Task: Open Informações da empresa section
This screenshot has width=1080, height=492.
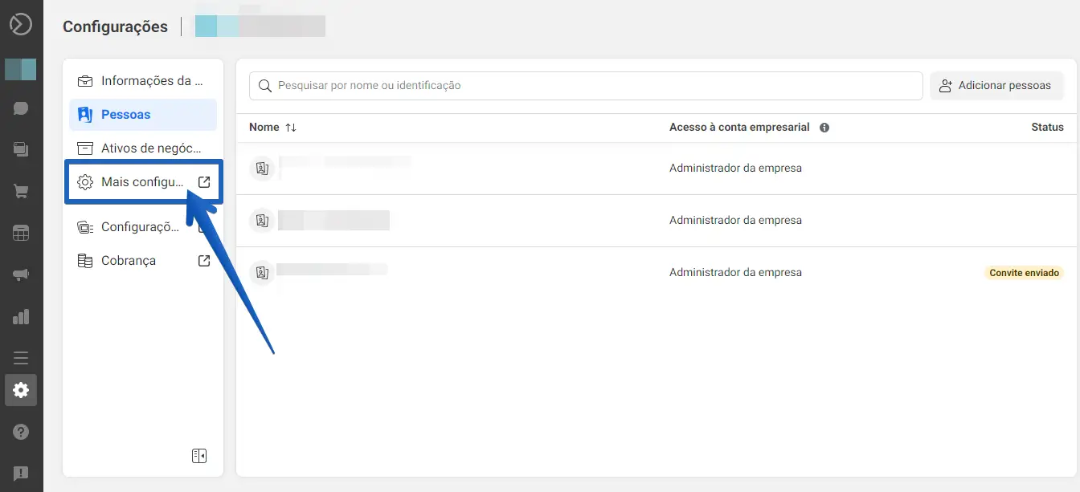Action: coord(143,80)
